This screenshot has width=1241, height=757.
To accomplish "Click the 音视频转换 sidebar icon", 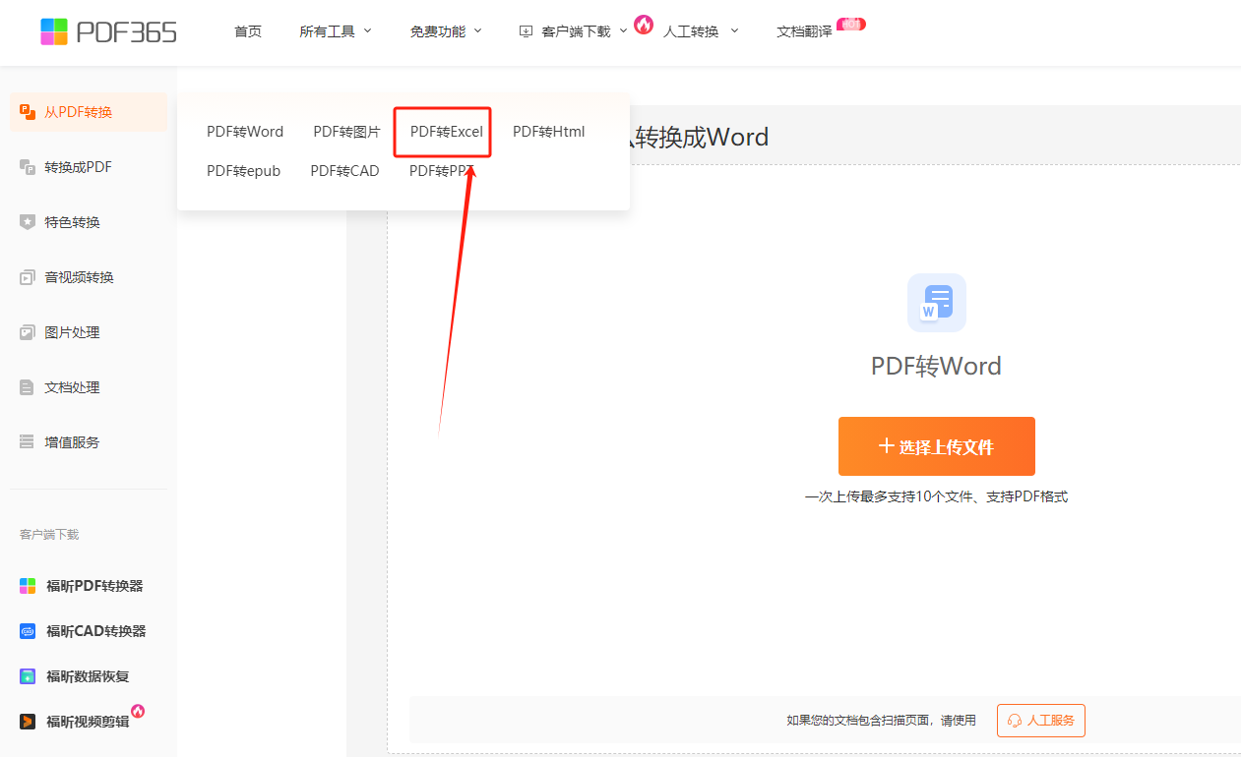I will pyautogui.click(x=28, y=277).
